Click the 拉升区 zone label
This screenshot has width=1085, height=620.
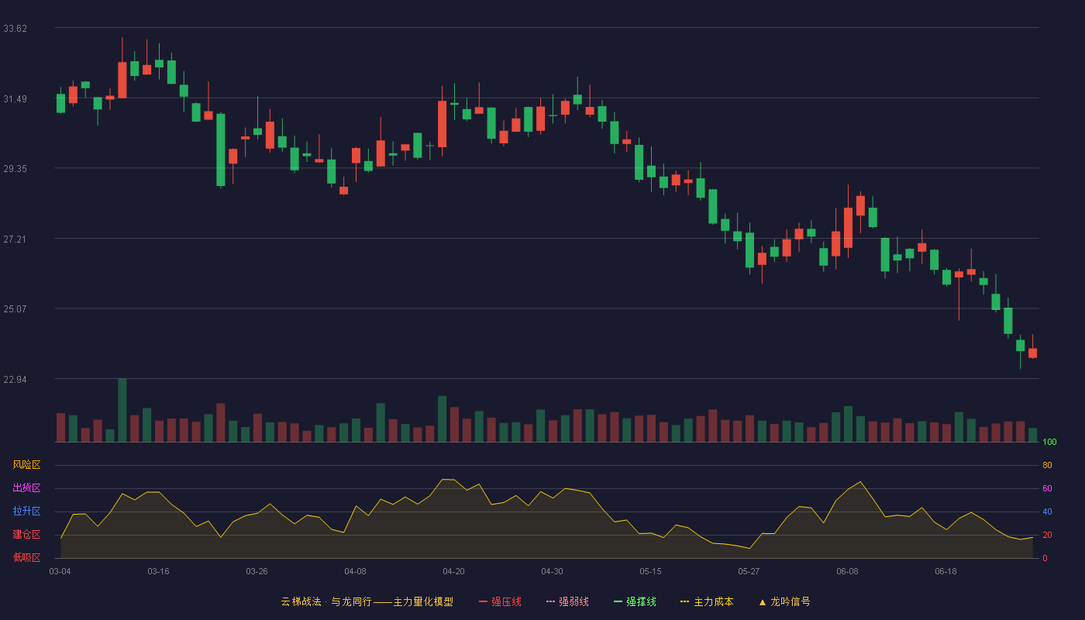(26, 511)
